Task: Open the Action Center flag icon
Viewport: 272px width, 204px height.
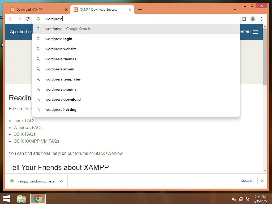Action: (247, 199)
